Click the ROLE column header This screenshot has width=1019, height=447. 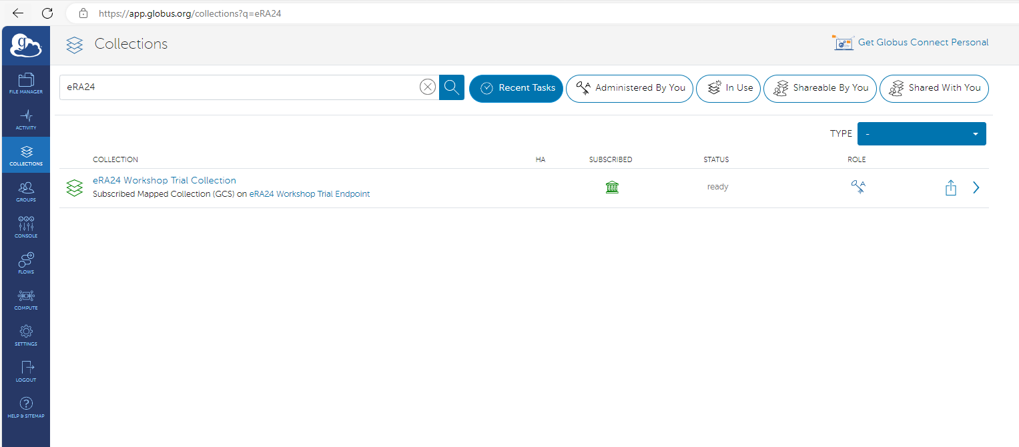click(857, 159)
